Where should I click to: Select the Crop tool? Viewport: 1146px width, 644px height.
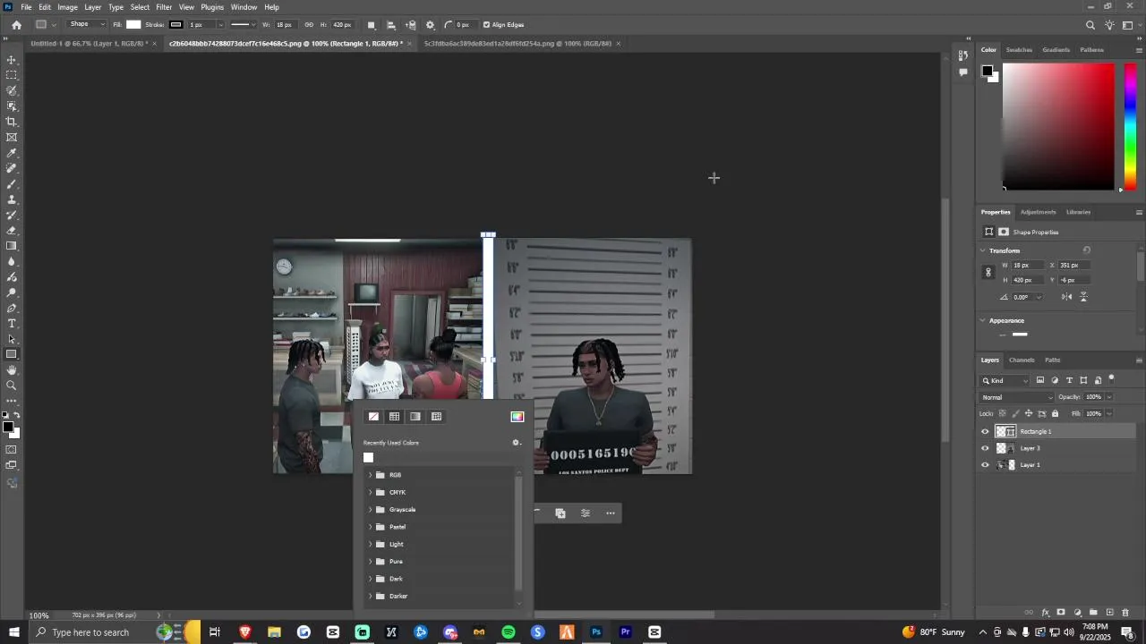pyautogui.click(x=12, y=122)
